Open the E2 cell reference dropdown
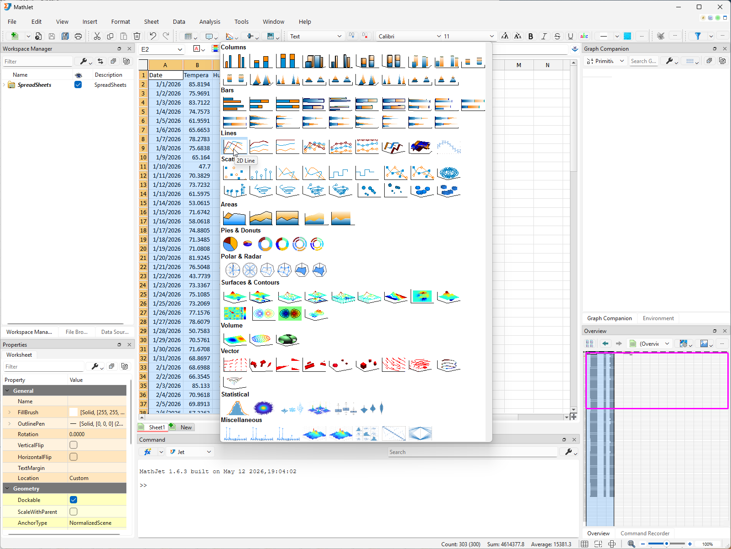This screenshot has height=549, width=731. point(180,49)
